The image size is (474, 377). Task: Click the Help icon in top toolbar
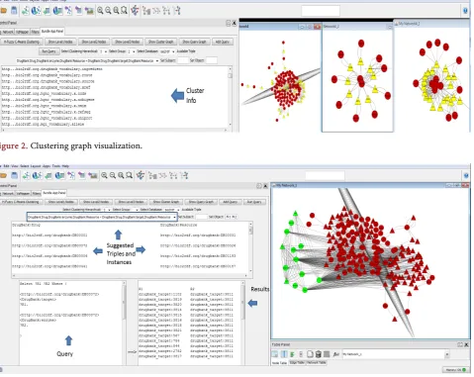(465, 11)
